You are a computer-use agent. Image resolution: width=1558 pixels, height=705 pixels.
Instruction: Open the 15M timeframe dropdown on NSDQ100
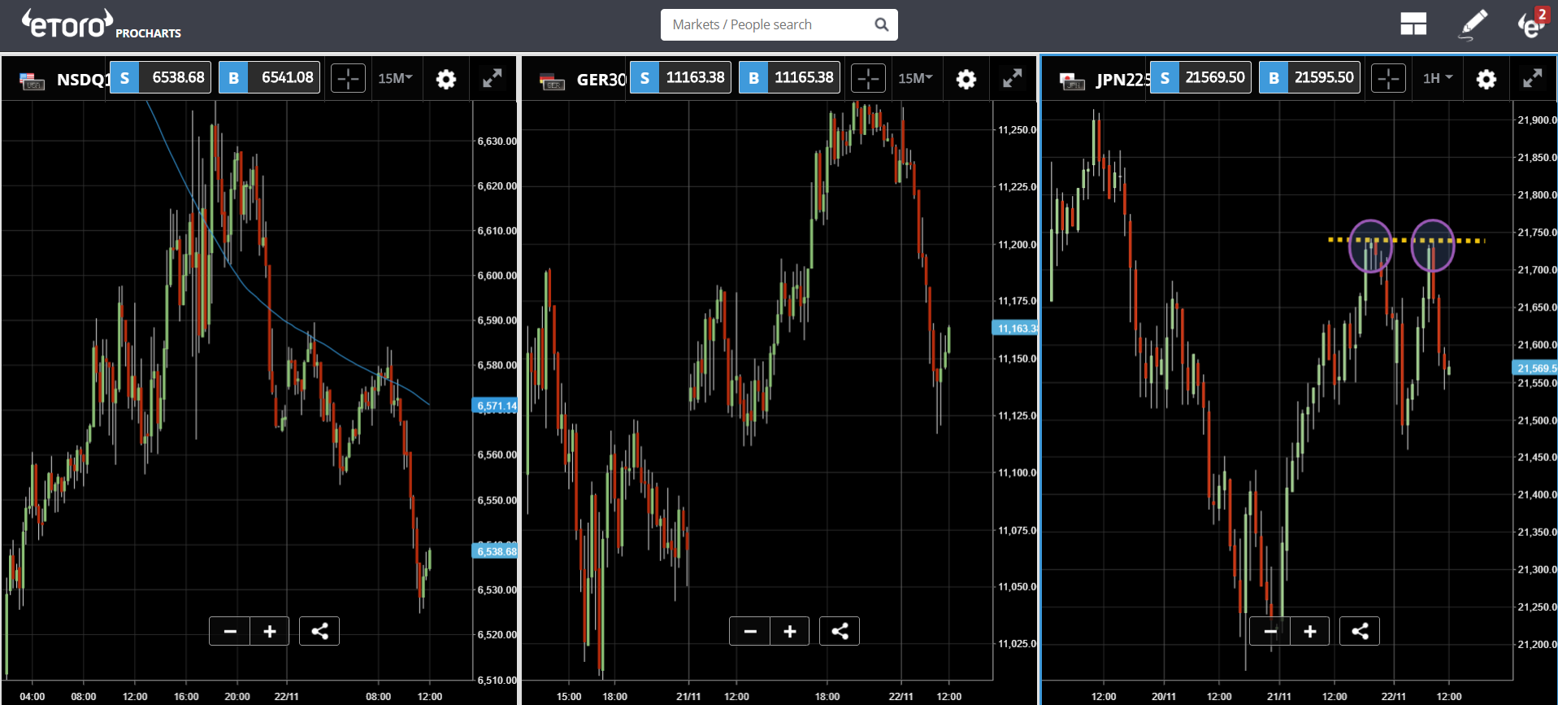(395, 78)
